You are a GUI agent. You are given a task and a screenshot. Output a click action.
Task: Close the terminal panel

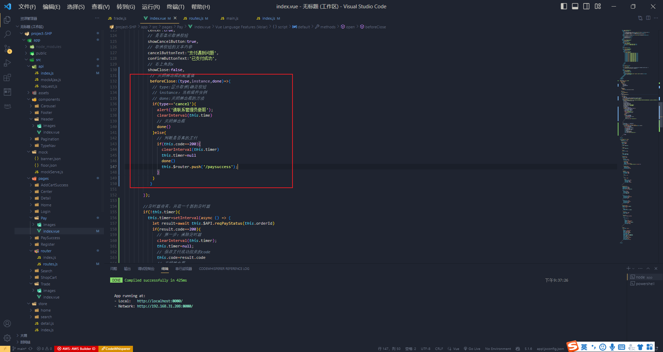point(656,268)
